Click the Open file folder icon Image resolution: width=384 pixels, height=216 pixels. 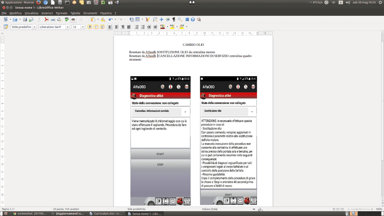coord(15,19)
